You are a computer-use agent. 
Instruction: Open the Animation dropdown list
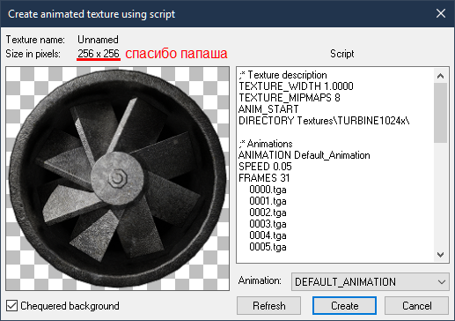(x=371, y=281)
